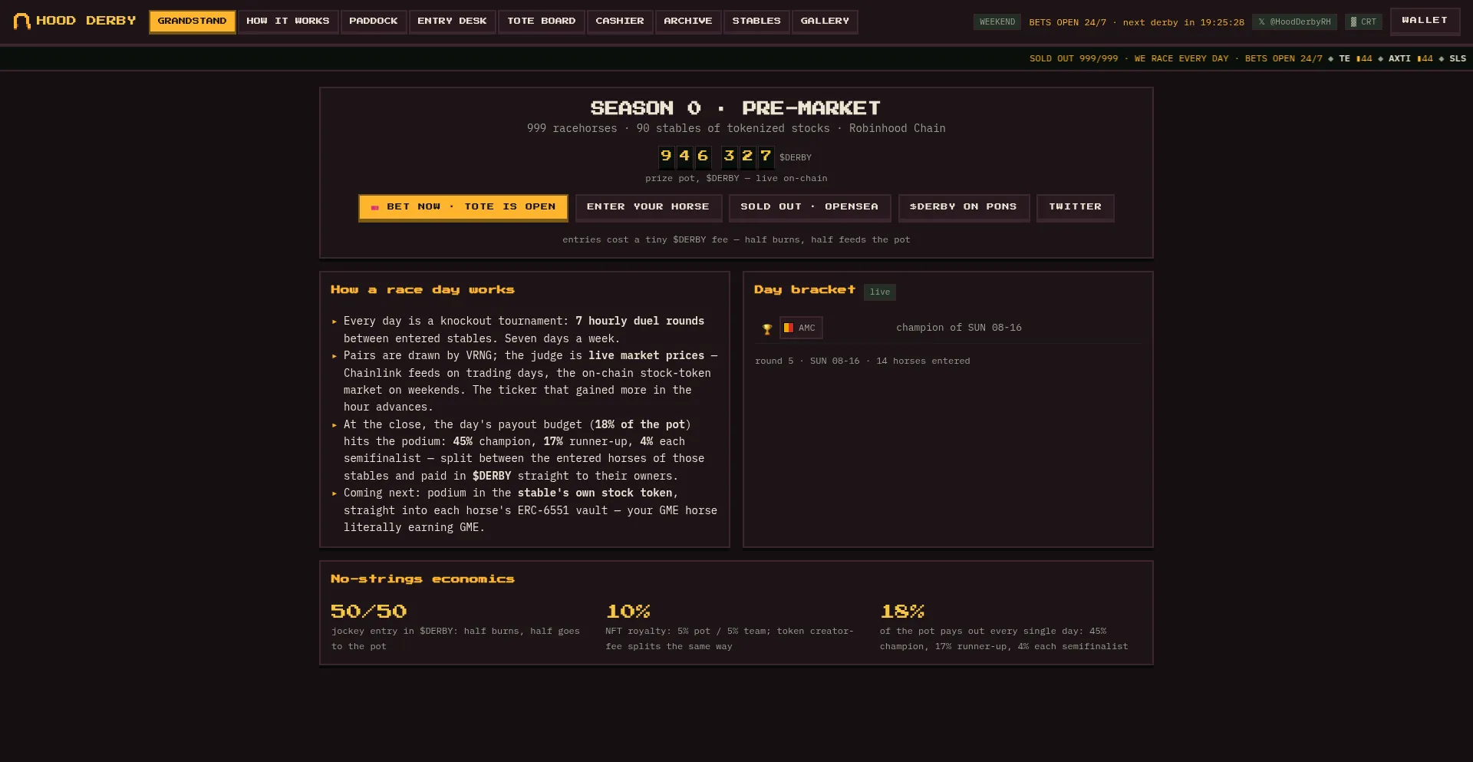Screen dimensions: 1473x762
Task: Switch to the Paddock tab
Action: click(374, 21)
